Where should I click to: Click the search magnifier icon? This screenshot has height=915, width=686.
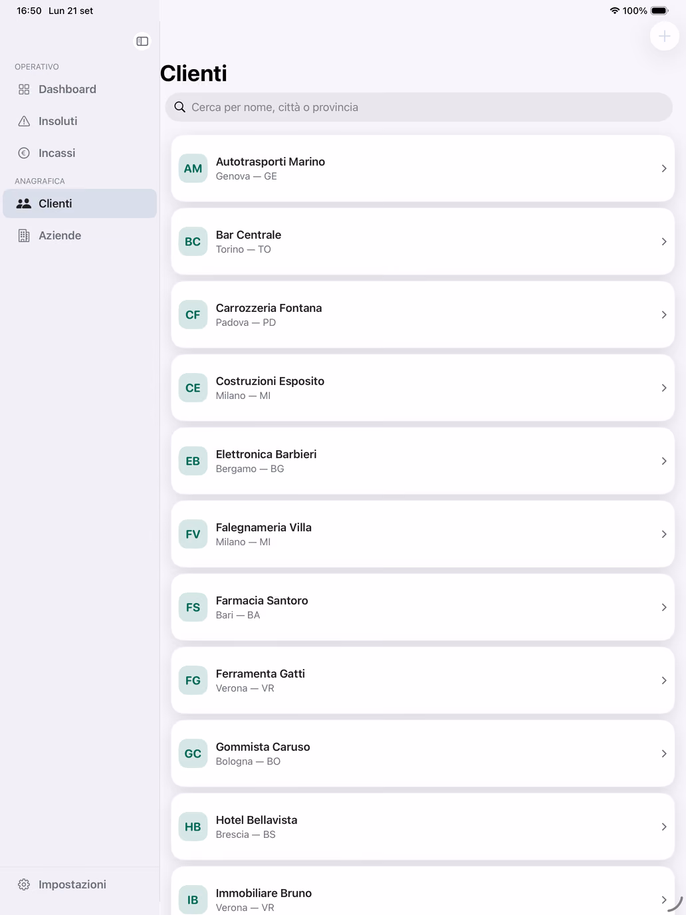tap(179, 107)
